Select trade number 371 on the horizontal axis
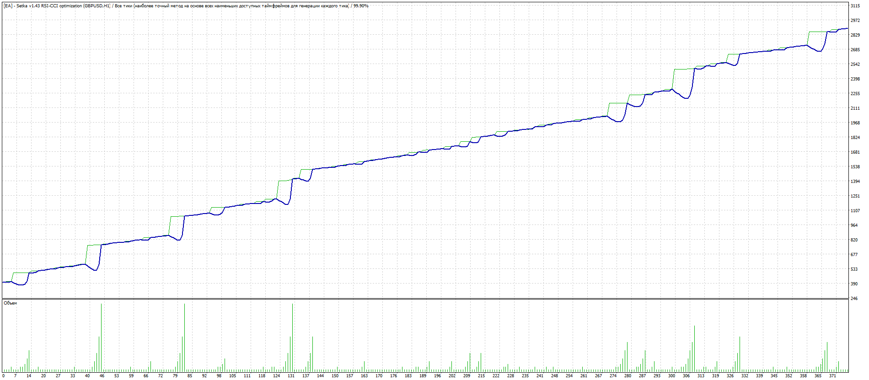 (833, 376)
